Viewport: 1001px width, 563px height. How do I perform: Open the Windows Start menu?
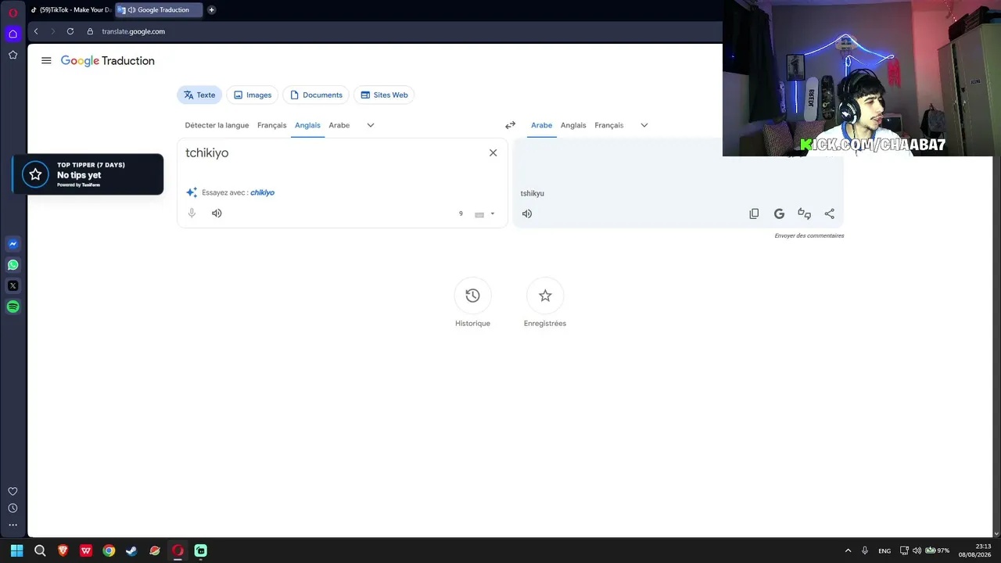coord(16,550)
